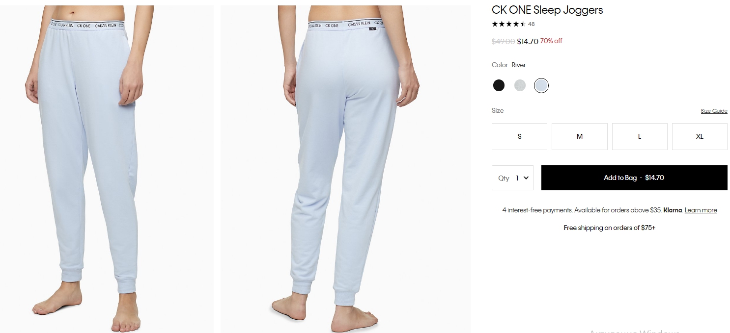Image resolution: width=730 pixels, height=333 pixels.
Task: Open the Size Guide link
Action: [714, 111]
